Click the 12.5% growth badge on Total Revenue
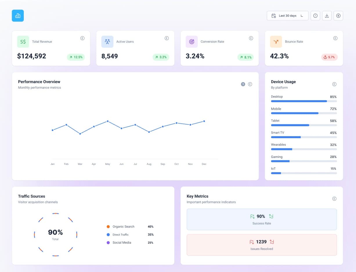This screenshot has height=272, width=356. [x=76, y=57]
